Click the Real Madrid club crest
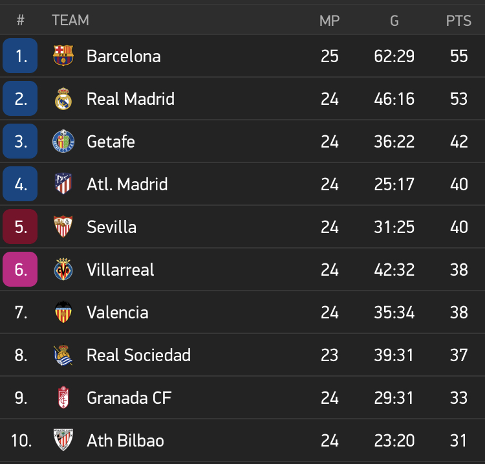 click(x=63, y=98)
